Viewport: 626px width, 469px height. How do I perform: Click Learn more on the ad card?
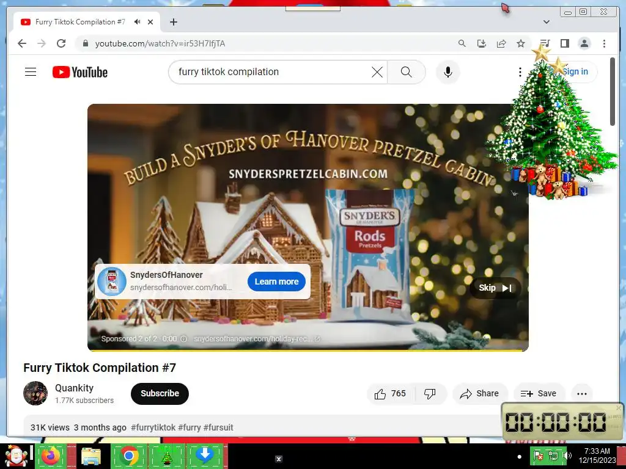tap(277, 282)
